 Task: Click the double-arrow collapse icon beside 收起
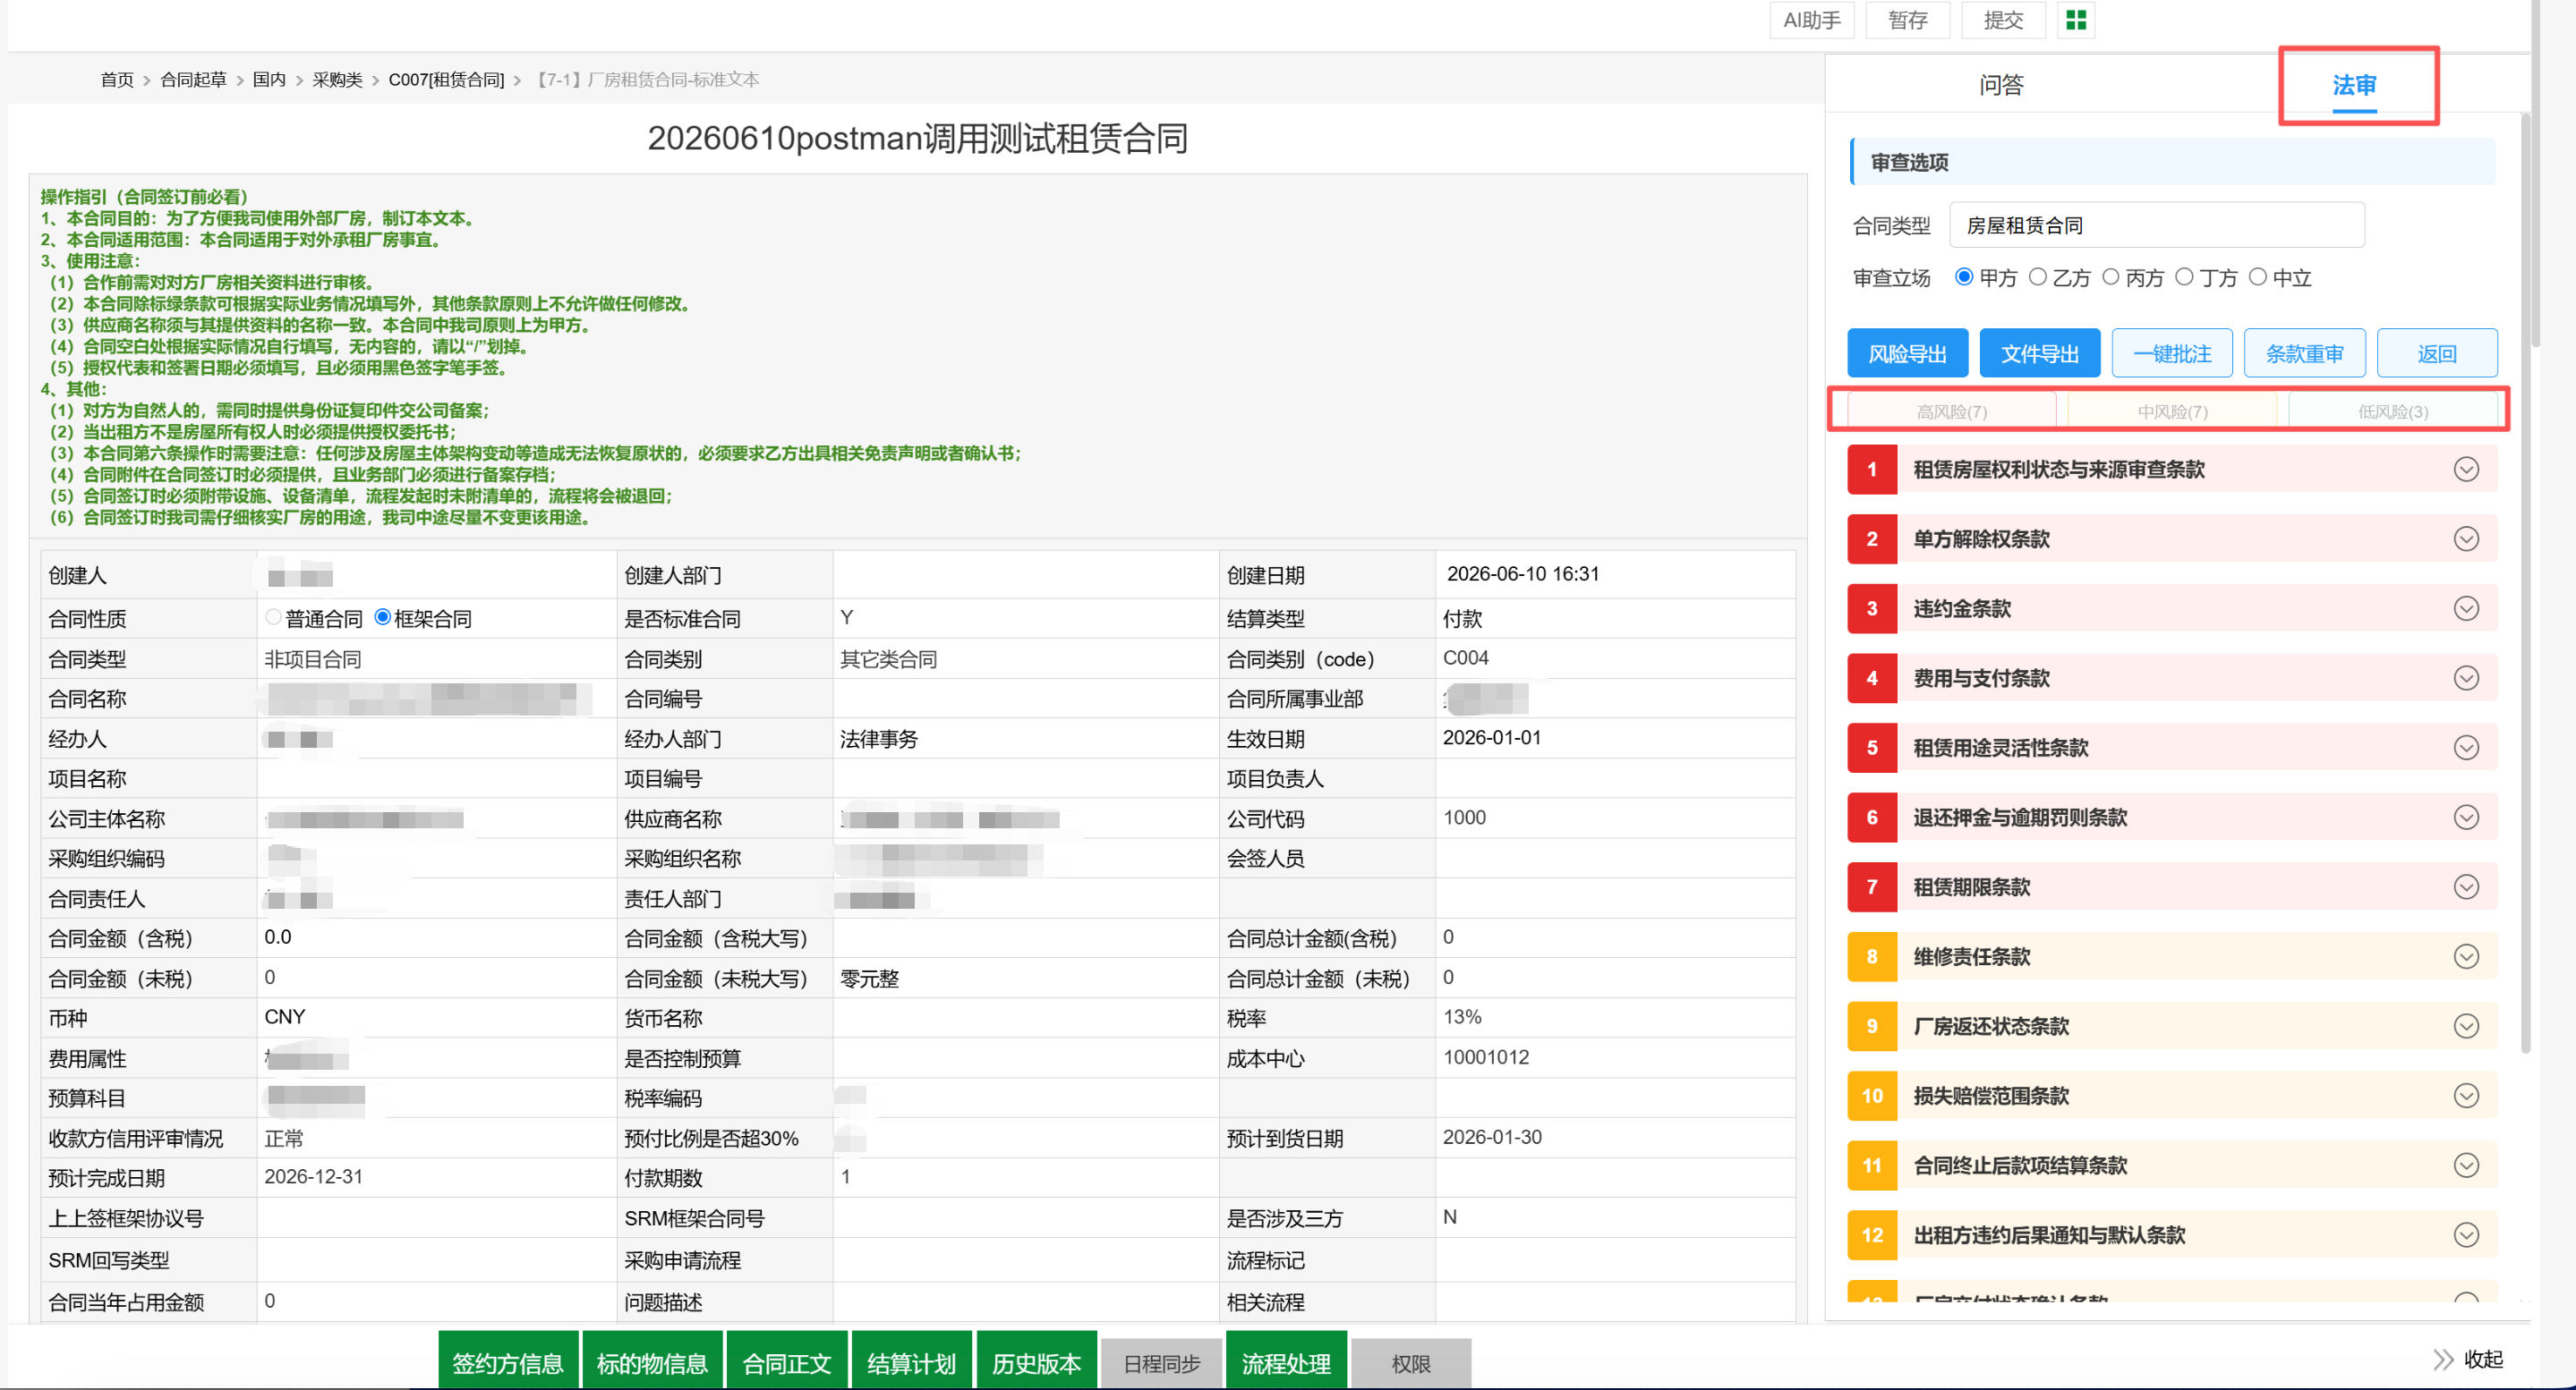[2443, 1359]
